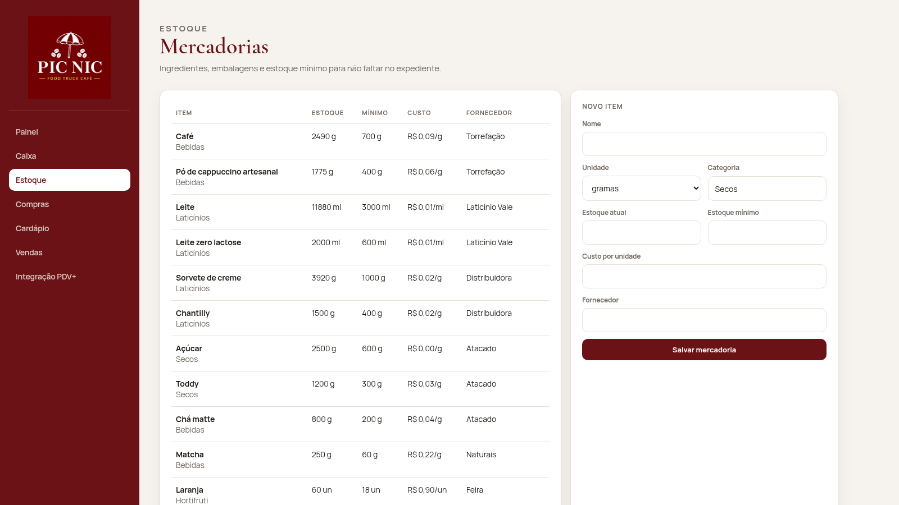The image size is (899, 505).
Task: Select the Sorvete de creme item
Action: 208,278
